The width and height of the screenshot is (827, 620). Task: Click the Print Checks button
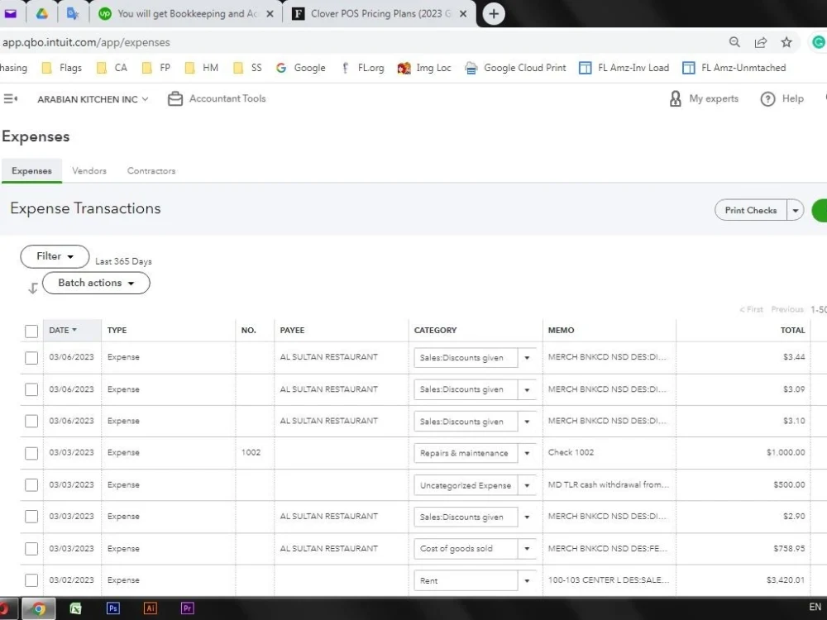point(751,210)
